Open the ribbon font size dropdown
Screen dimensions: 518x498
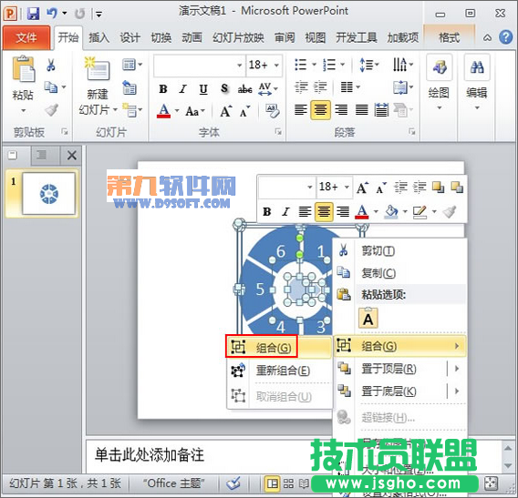point(276,66)
